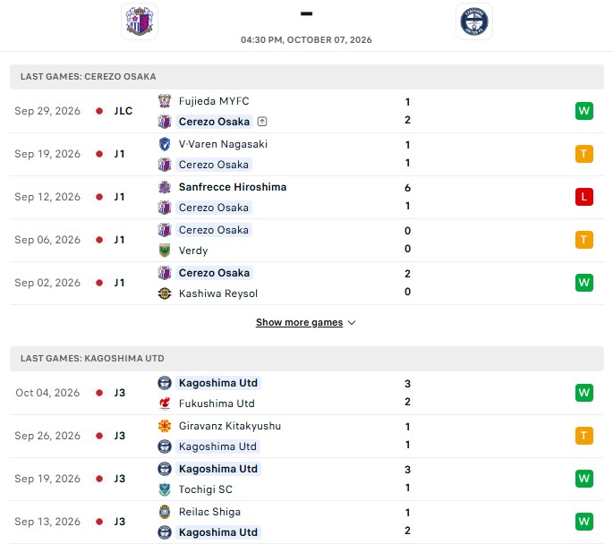Screen dimensions: 613x544
Task: Click the Kagoshima Utd crest in the header
Action: [x=473, y=21]
